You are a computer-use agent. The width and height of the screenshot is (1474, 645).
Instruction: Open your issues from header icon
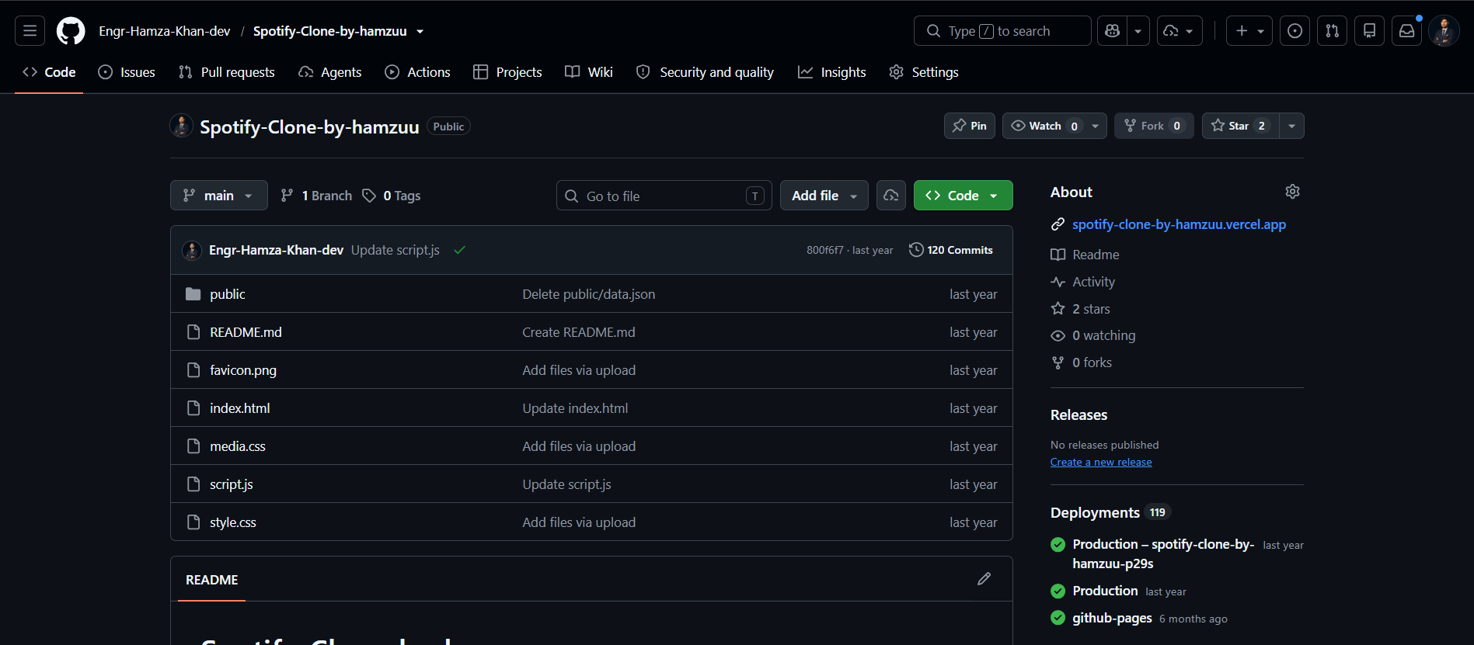click(x=1295, y=31)
